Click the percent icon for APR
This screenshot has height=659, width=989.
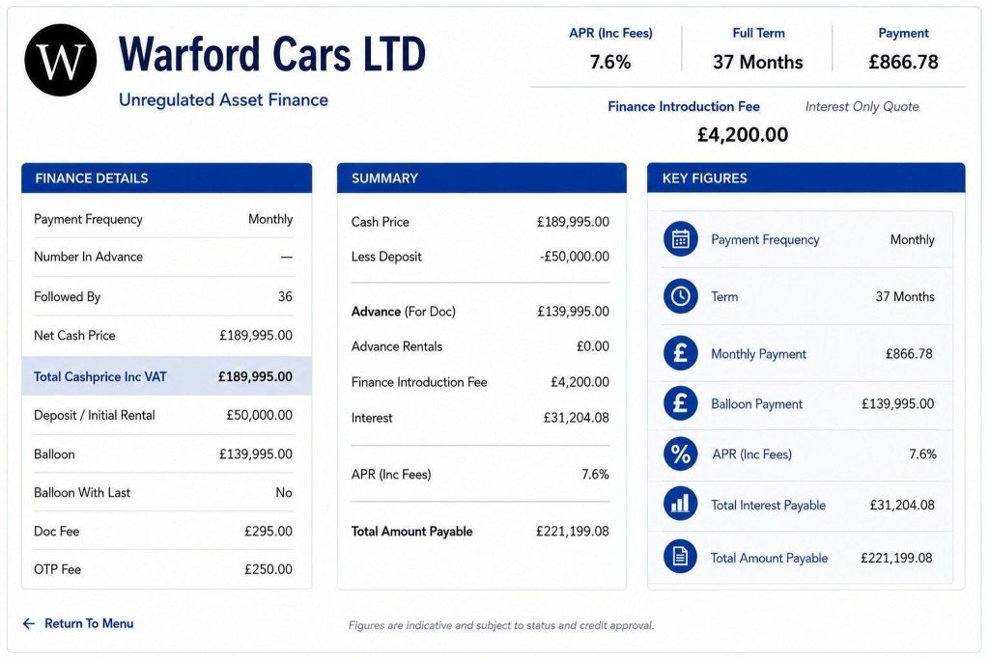[680, 453]
